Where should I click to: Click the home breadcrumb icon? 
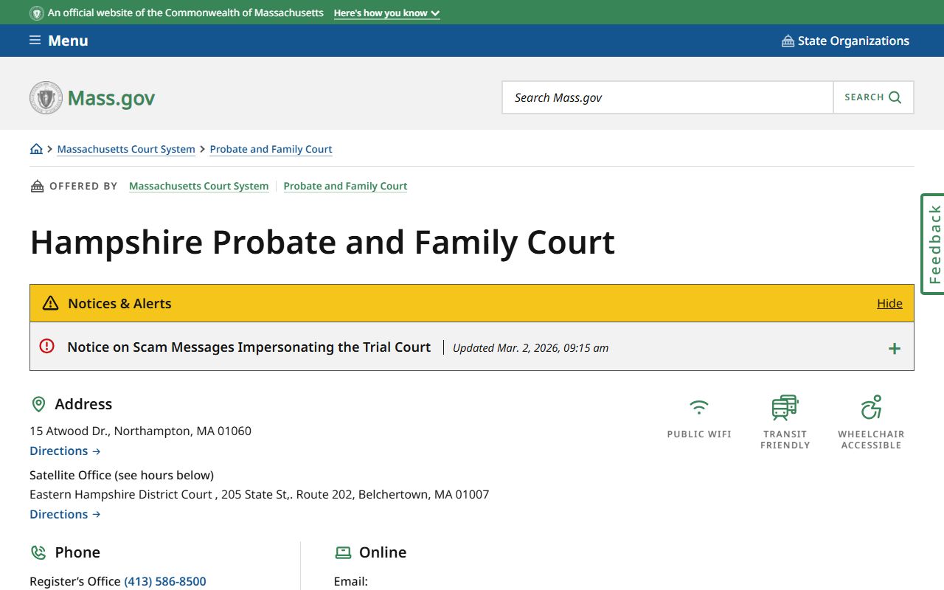pos(36,149)
